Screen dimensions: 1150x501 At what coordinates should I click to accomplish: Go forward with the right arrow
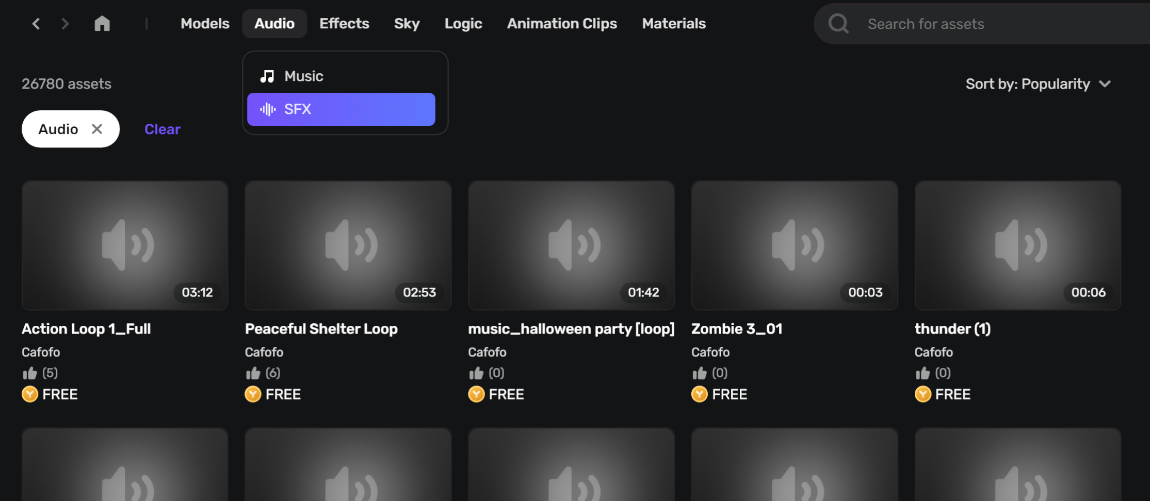pos(65,24)
